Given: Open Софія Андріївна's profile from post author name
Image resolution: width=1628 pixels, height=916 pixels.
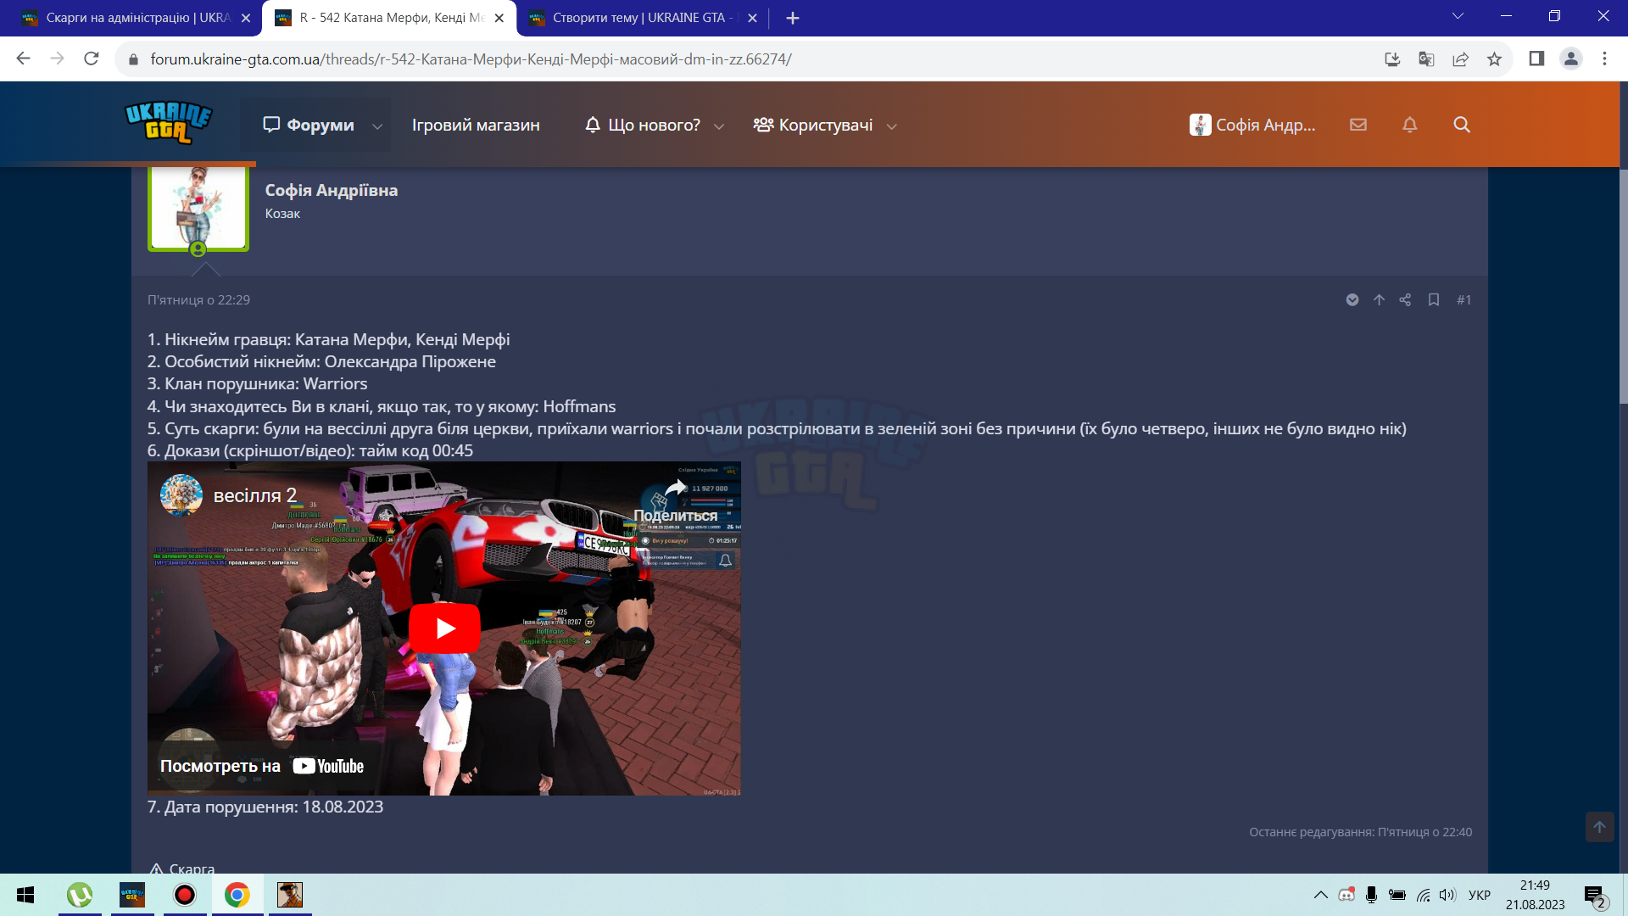Looking at the screenshot, I should [332, 190].
